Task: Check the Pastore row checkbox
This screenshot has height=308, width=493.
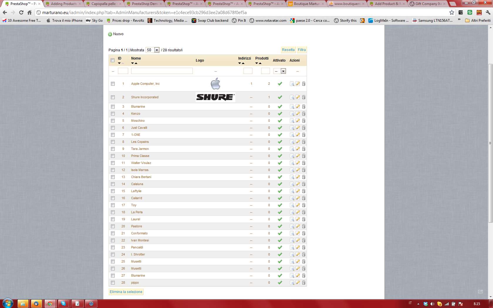Action: pyautogui.click(x=113, y=226)
